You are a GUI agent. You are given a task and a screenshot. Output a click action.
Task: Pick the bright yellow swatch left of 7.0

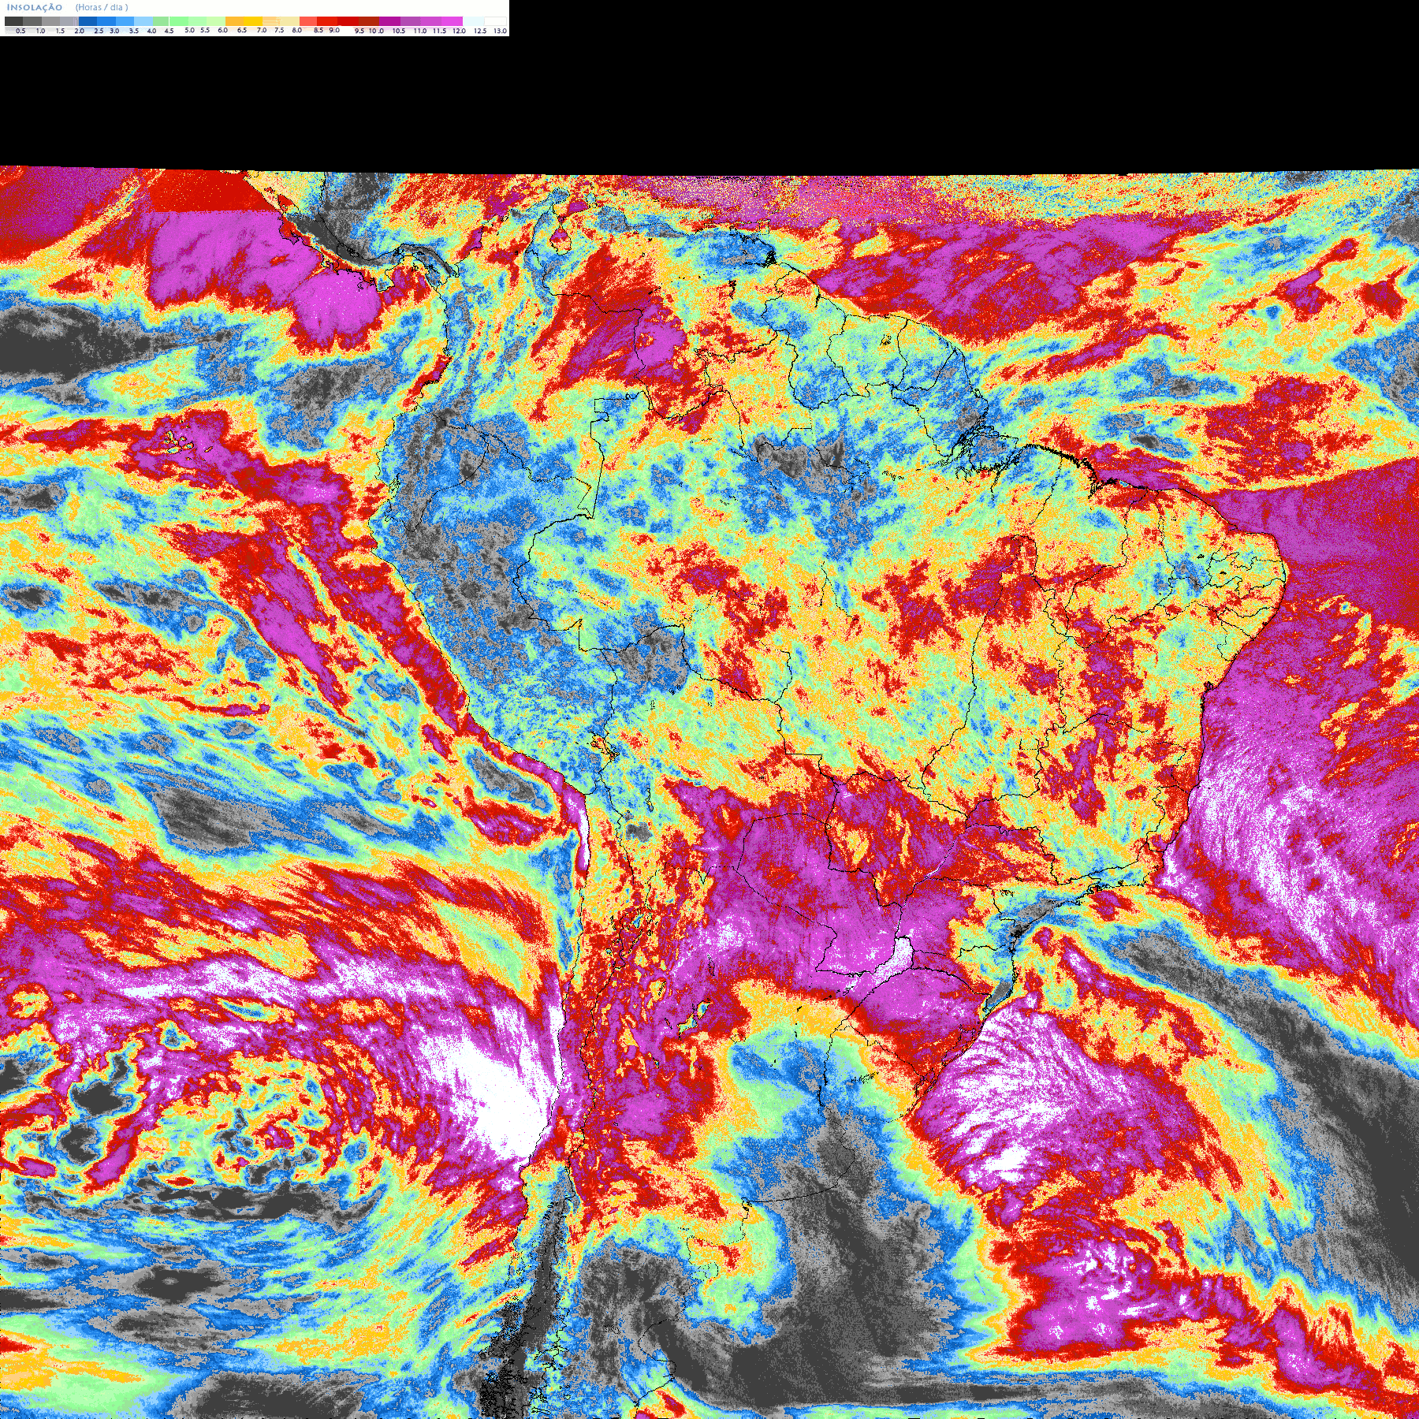click(x=253, y=21)
